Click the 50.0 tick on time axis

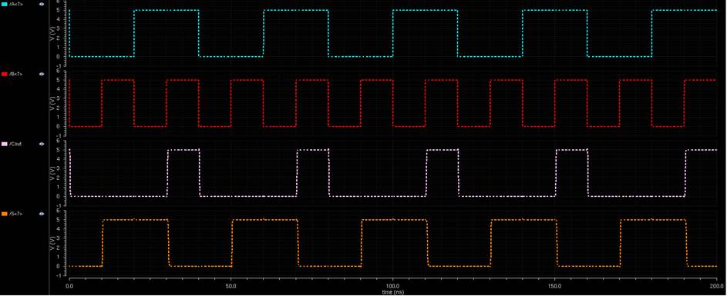(231, 286)
